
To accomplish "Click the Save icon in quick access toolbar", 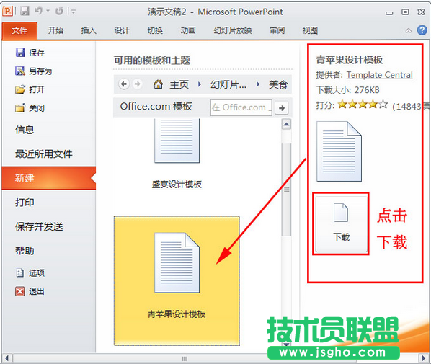I will click(x=25, y=12).
